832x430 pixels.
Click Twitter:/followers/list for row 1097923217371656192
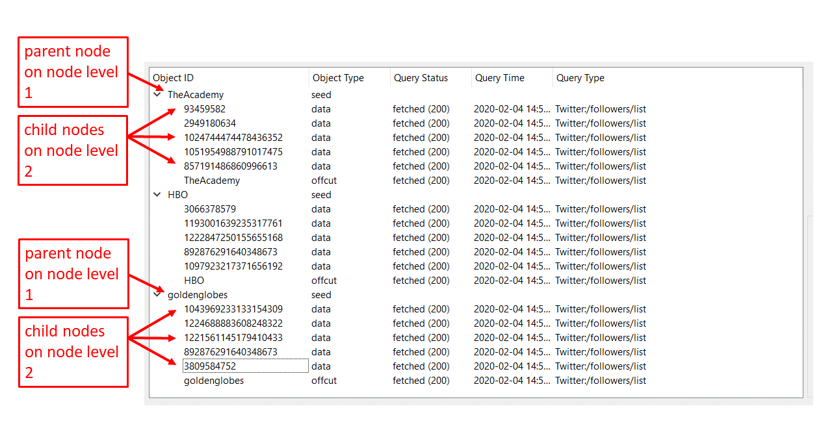pos(601,266)
